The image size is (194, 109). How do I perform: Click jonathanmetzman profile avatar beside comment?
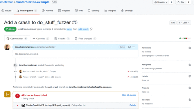7,47
